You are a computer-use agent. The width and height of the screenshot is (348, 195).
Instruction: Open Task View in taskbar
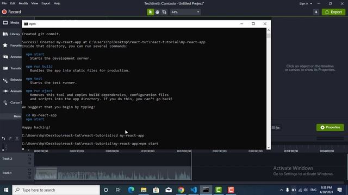(x=118, y=190)
